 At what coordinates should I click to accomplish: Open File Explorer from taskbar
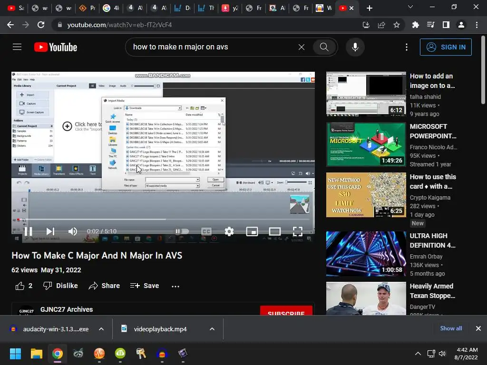click(x=36, y=354)
